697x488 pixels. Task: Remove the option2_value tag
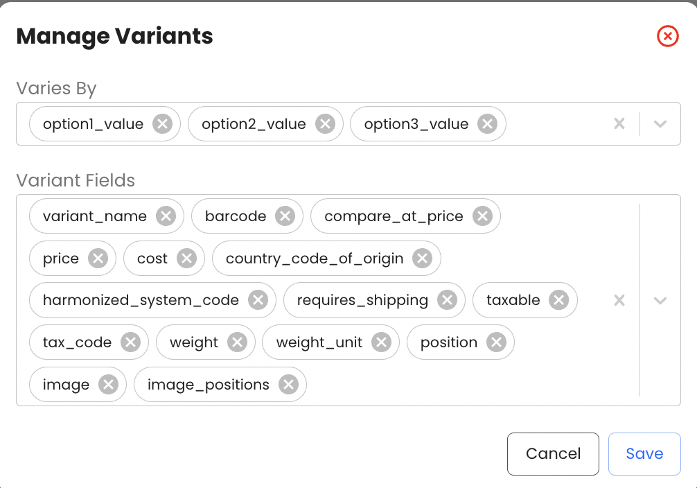325,124
